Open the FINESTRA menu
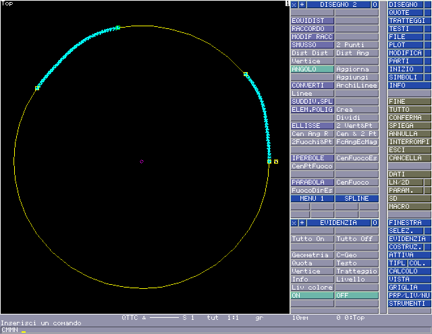Image resolution: width=432 pixels, height=334 pixels. tap(410, 223)
